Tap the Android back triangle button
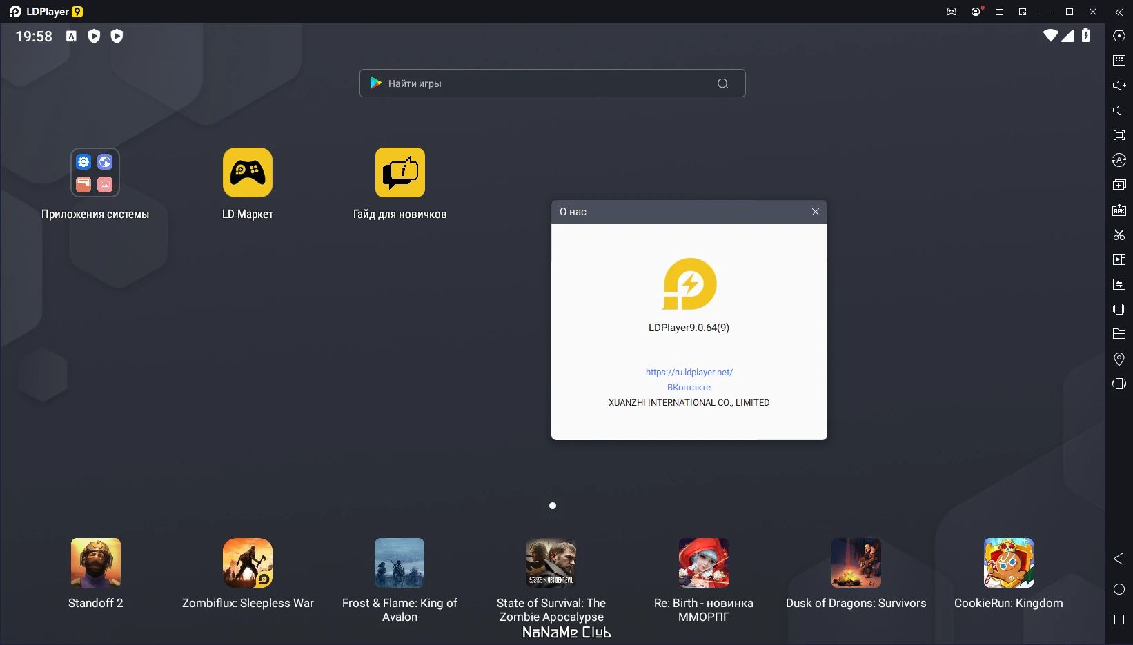 [x=1119, y=559]
